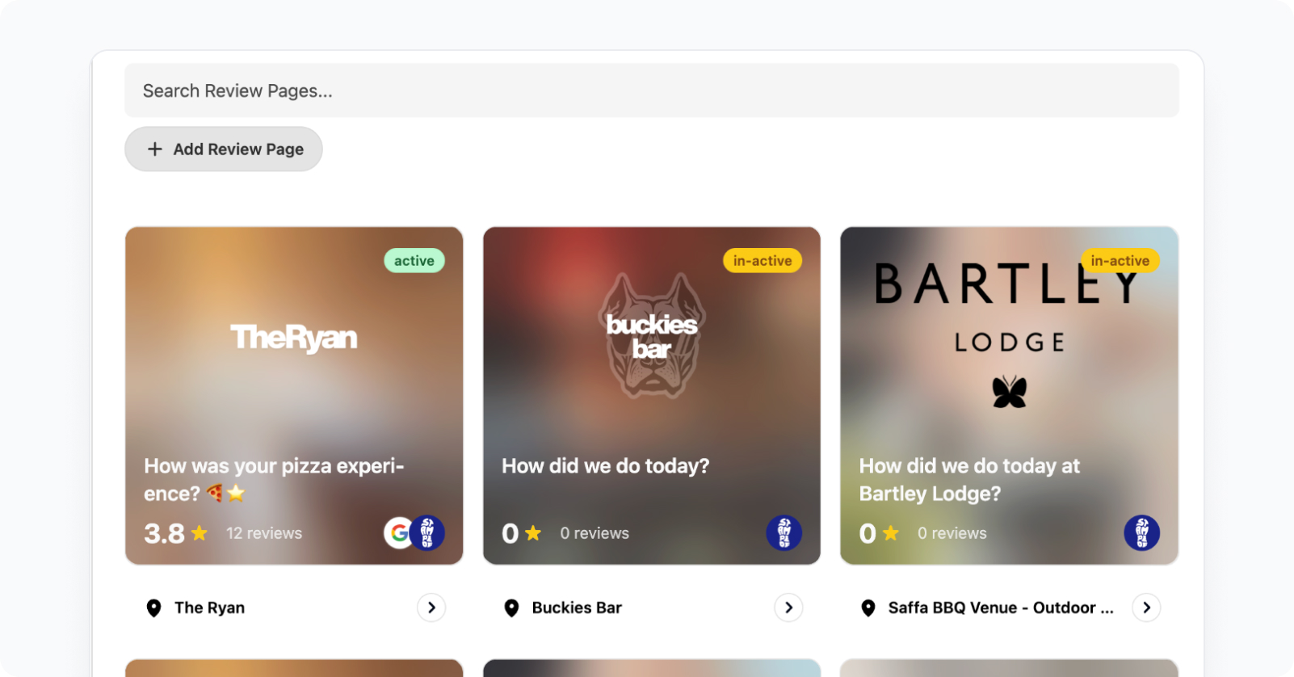
Task: Open The Ryan location chevron arrow
Action: (x=431, y=608)
